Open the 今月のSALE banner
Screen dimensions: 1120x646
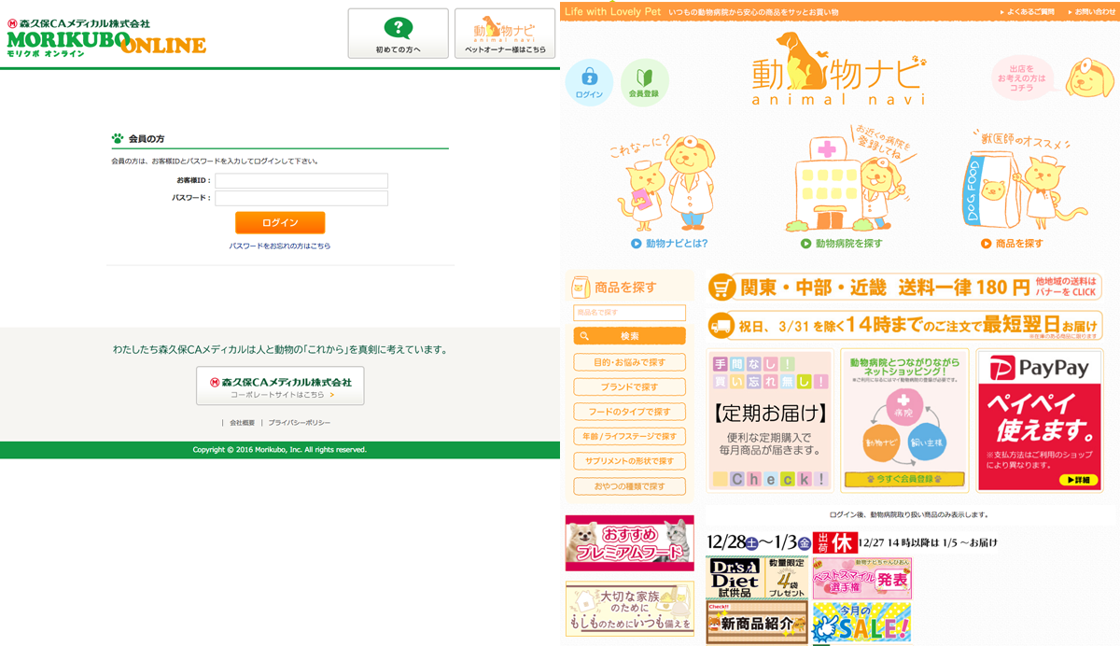point(861,623)
